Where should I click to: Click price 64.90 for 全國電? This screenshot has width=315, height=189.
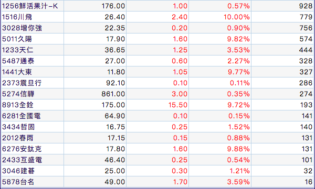[114, 116]
